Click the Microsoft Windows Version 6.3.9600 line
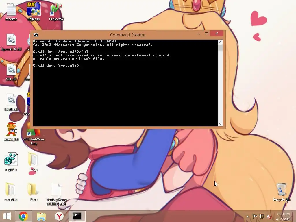This screenshot has width=296, height=222. pyautogui.click(x=74, y=41)
